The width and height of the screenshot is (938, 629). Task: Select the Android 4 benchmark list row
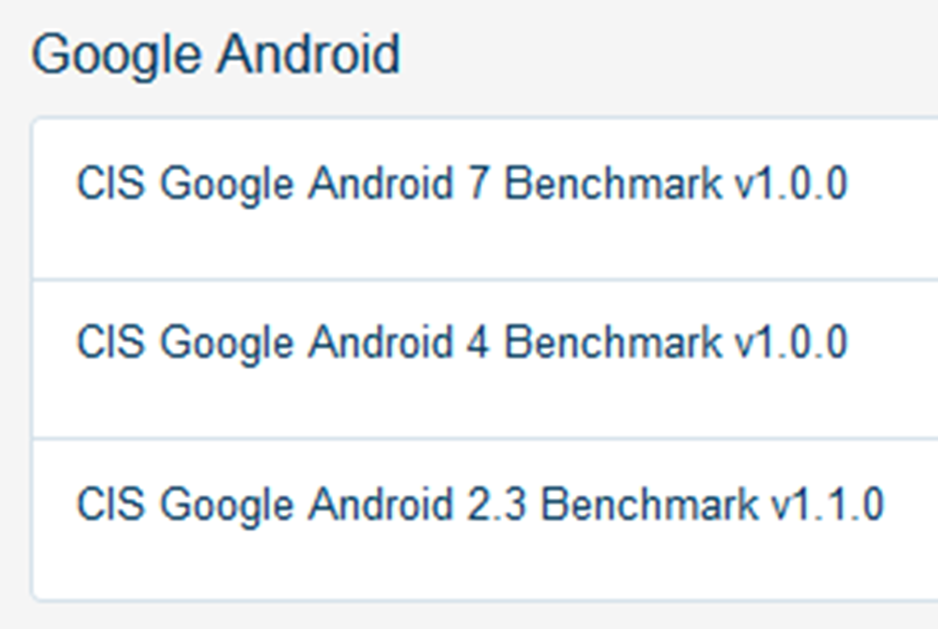(x=485, y=359)
